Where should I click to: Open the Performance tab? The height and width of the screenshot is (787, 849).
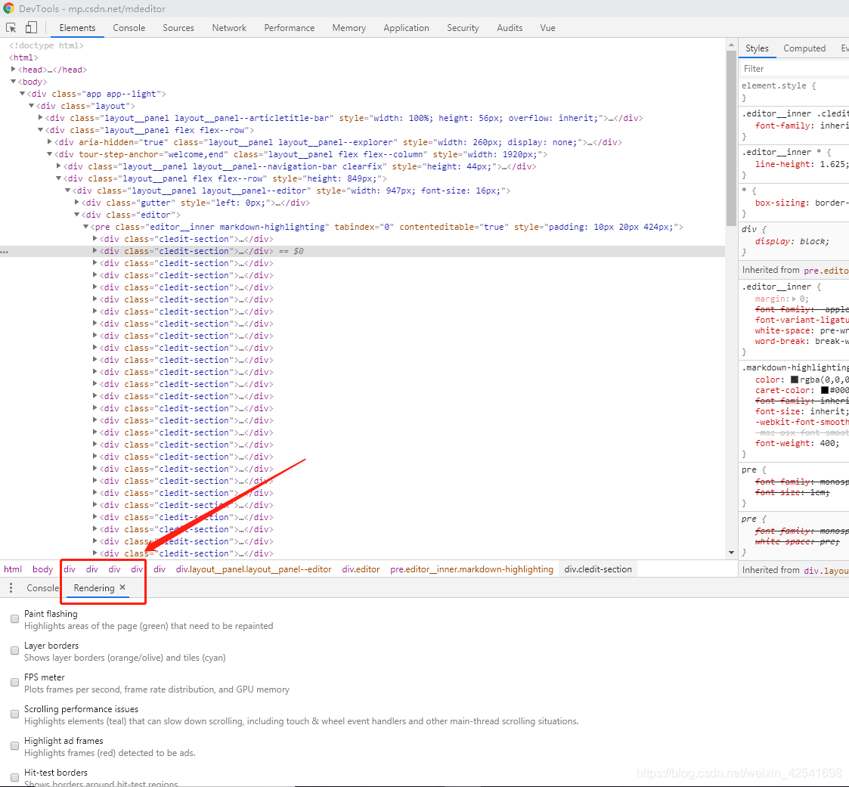coord(289,28)
